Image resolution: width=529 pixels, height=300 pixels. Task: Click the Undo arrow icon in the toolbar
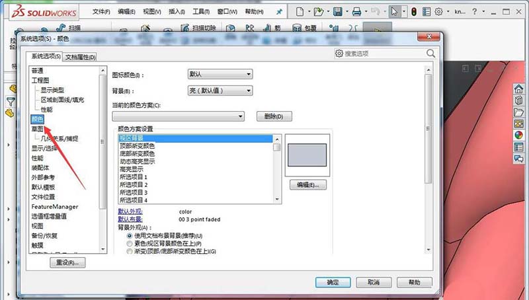coord(375,12)
